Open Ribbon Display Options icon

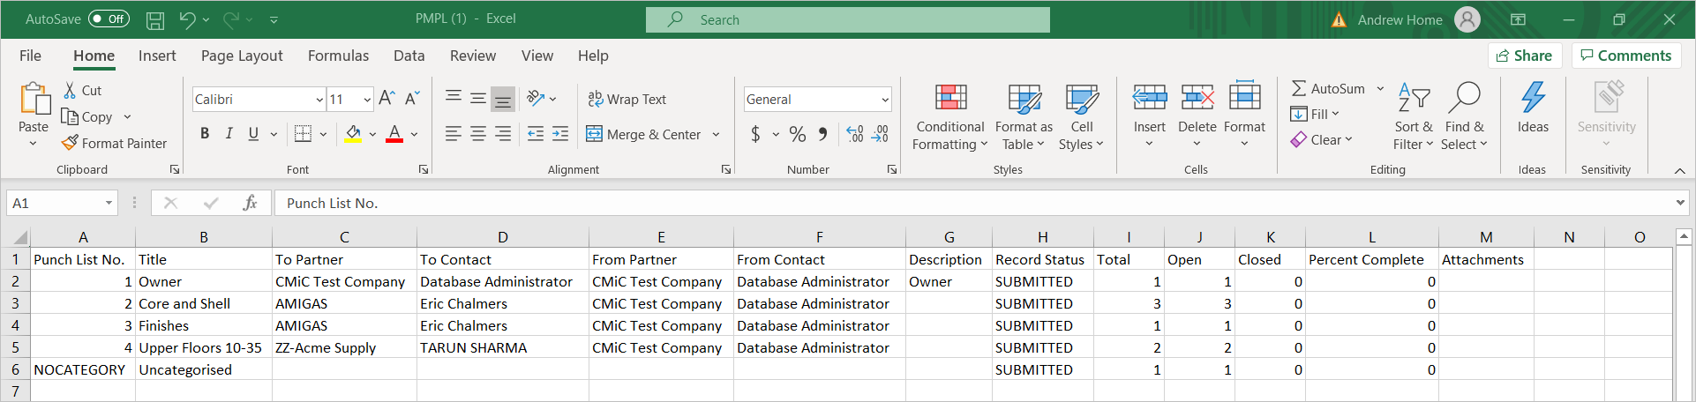[x=1517, y=19]
